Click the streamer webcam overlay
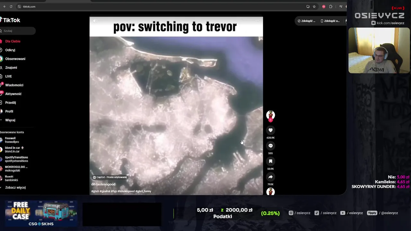 point(379,50)
